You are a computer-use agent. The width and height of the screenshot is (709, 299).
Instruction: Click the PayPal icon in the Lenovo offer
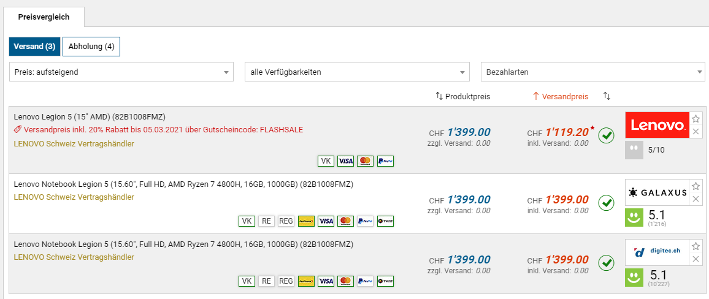pyautogui.click(x=385, y=161)
